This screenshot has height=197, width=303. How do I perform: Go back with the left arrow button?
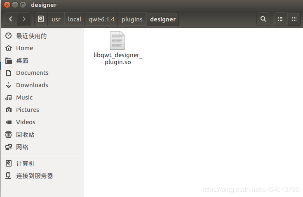(11, 19)
